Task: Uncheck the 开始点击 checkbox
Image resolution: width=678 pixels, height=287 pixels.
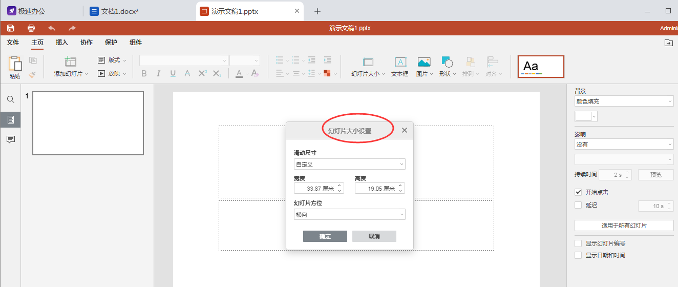Action: tap(578, 192)
